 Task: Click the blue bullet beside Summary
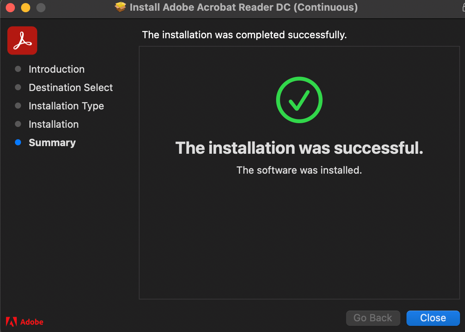click(18, 143)
